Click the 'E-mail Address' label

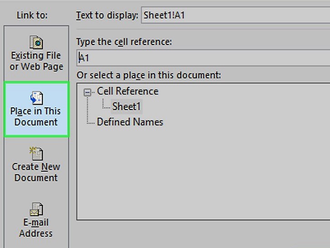tap(36, 228)
